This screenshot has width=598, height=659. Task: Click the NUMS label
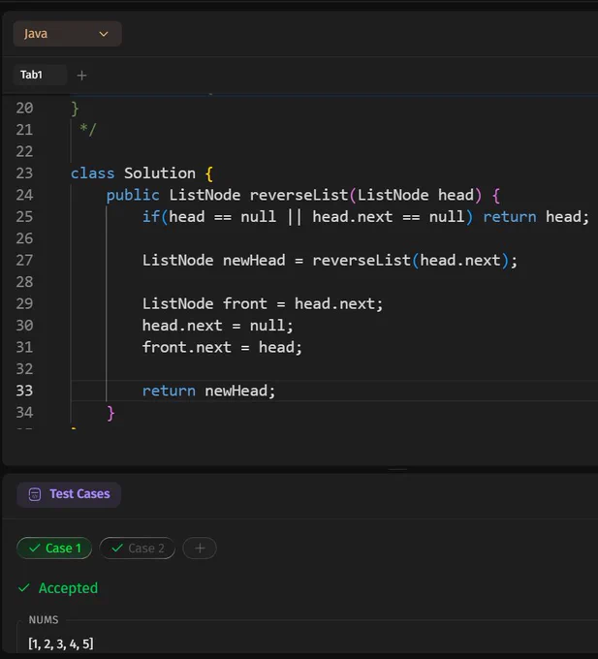44,620
